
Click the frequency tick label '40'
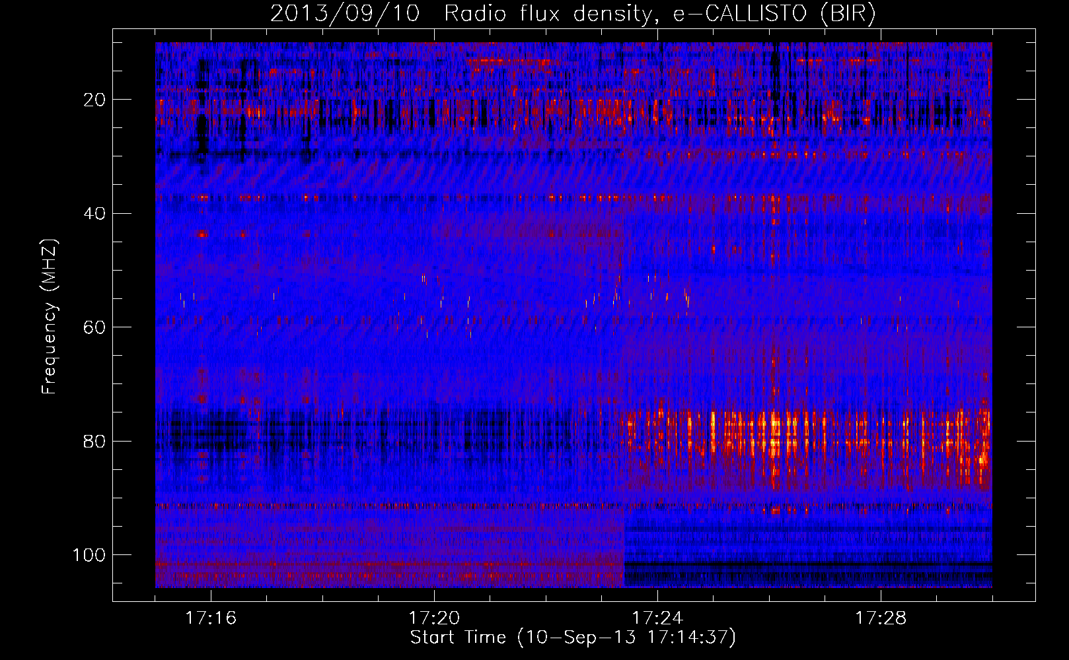(x=94, y=213)
